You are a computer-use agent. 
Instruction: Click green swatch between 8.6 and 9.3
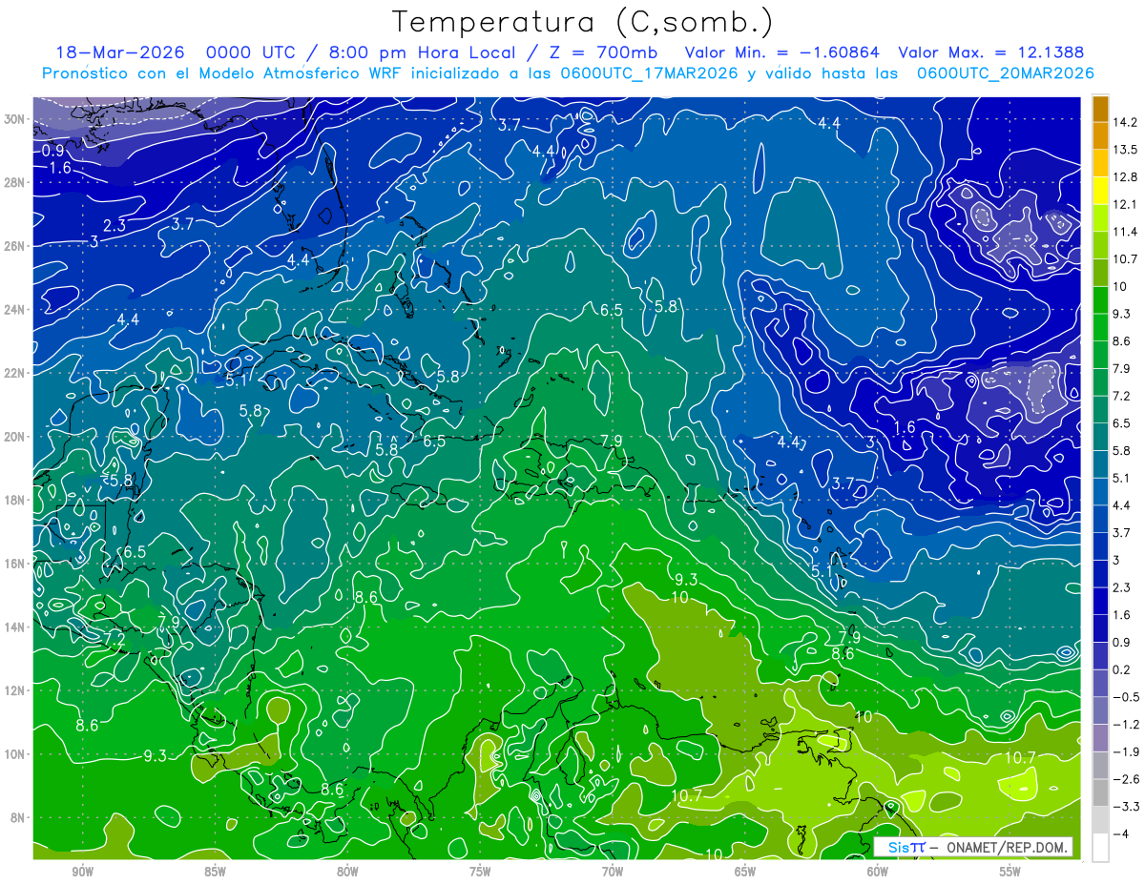click(1100, 327)
